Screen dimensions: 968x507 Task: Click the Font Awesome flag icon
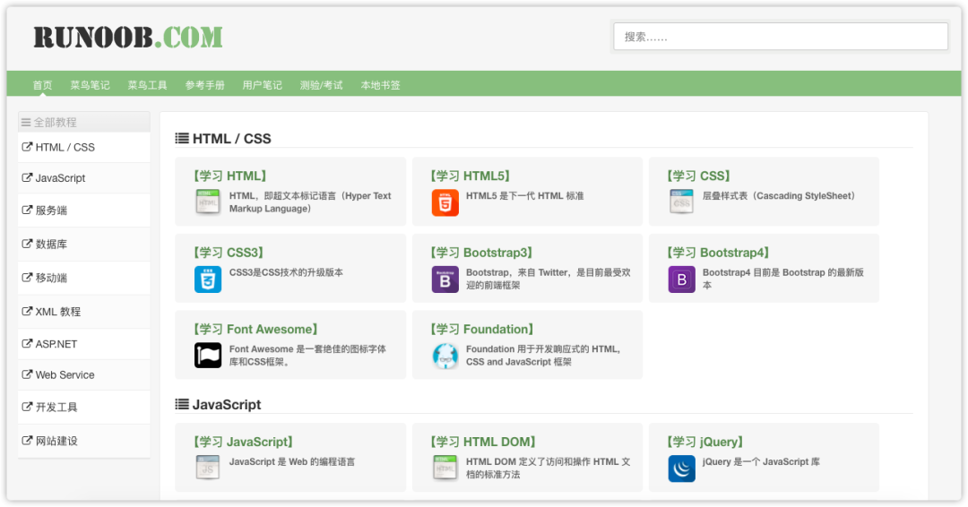(x=208, y=356)
